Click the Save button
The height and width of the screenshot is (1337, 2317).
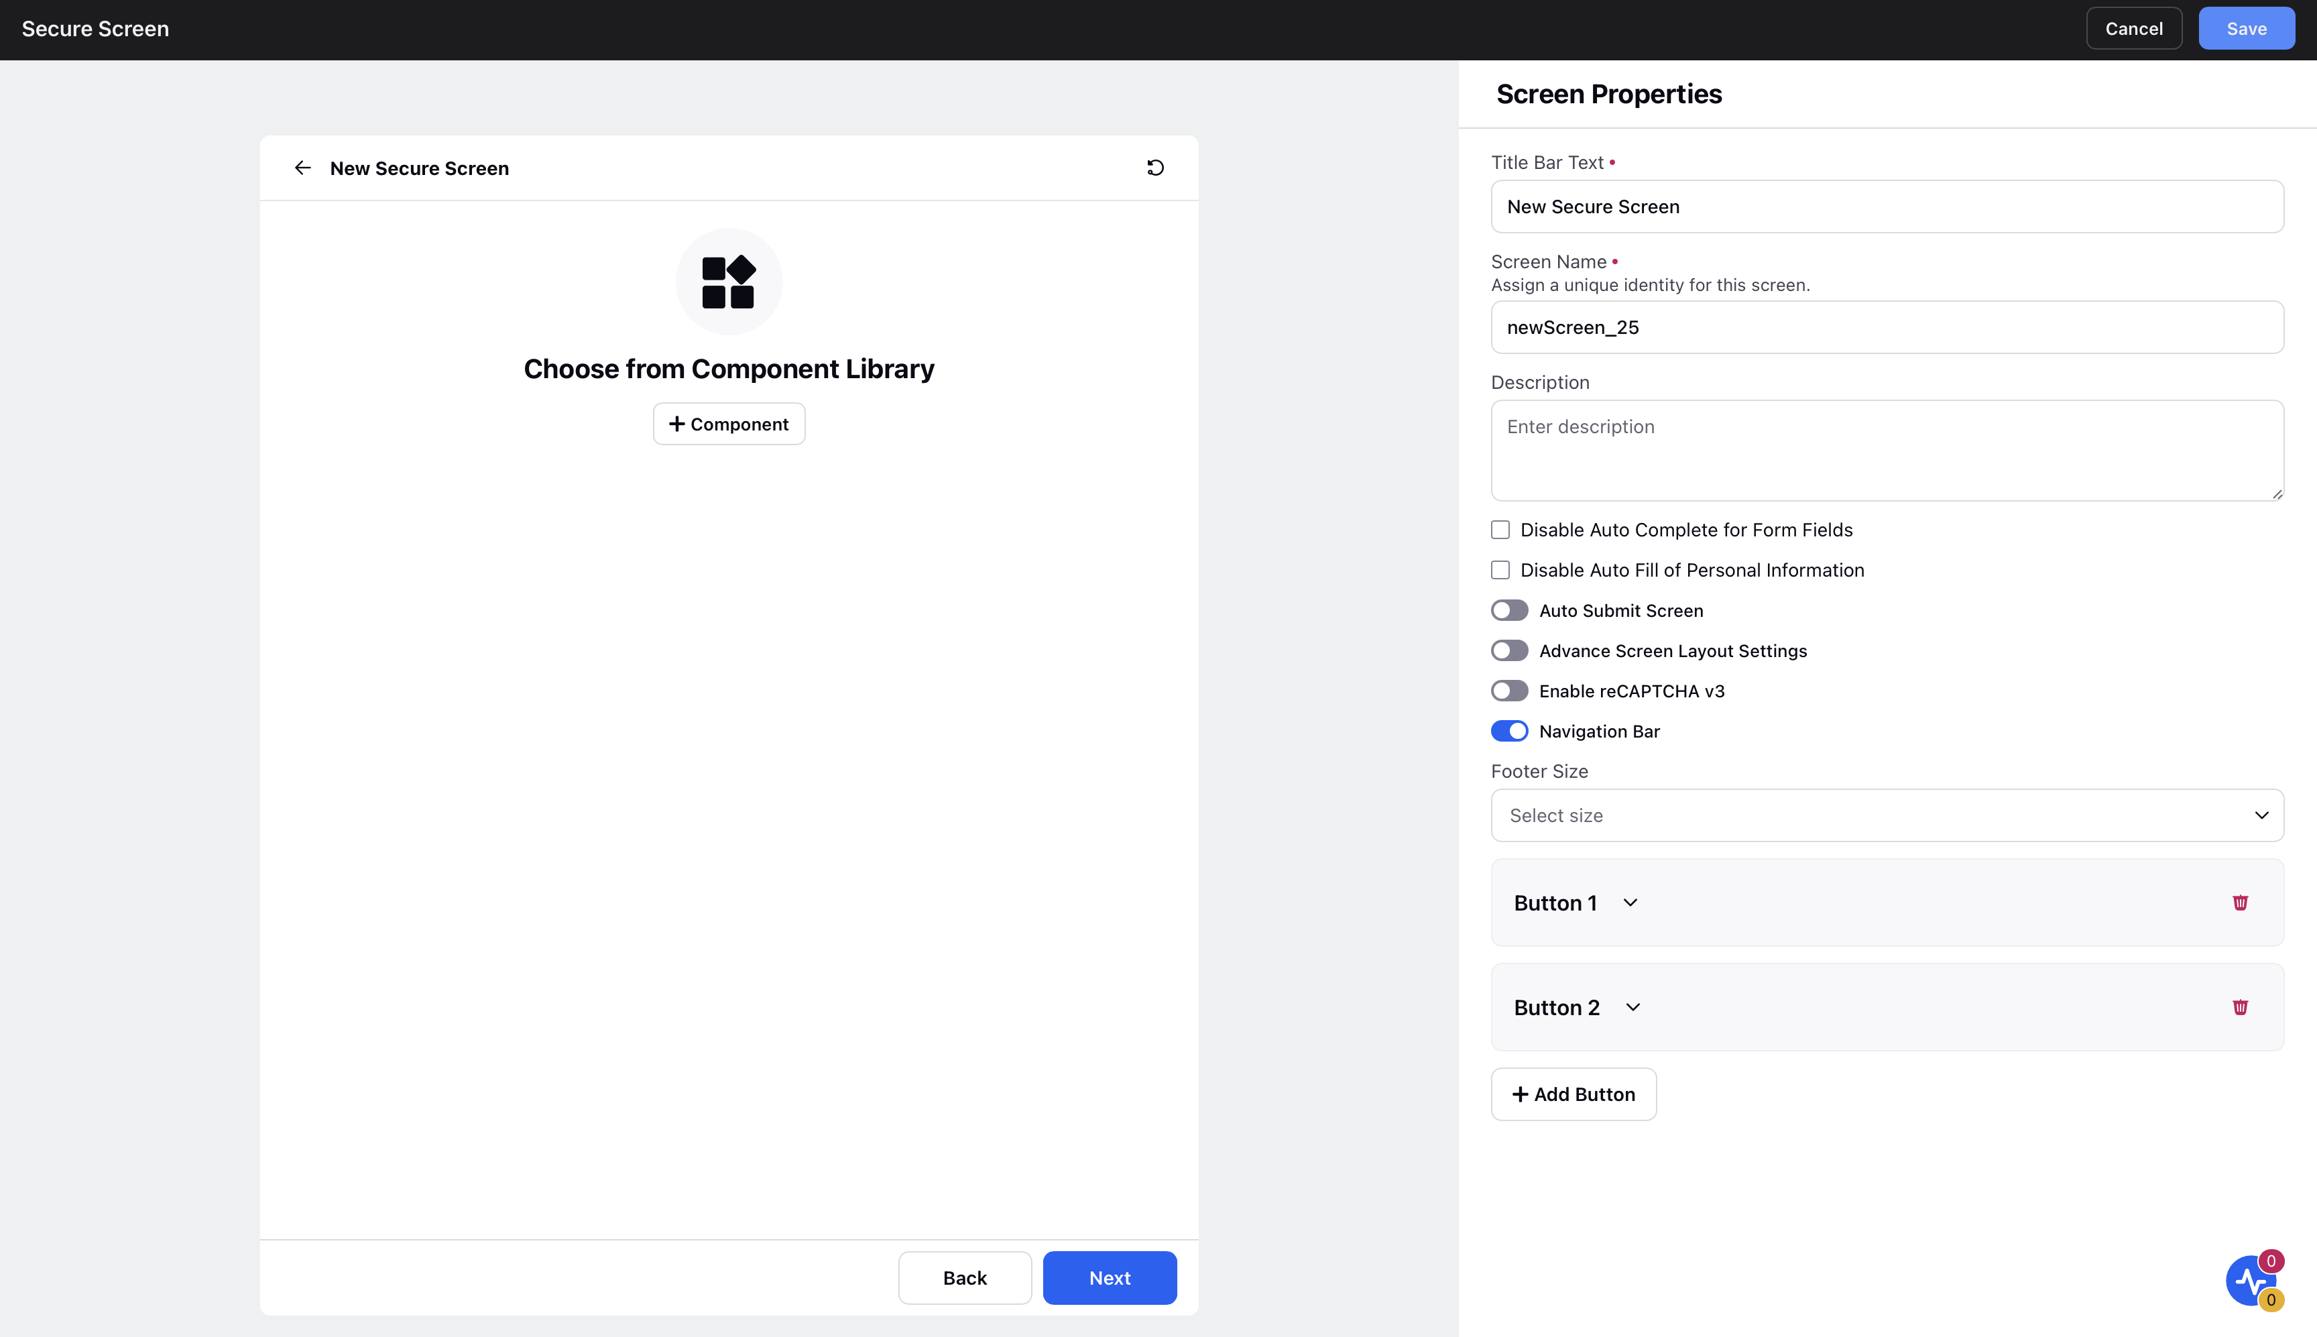tap(2247, 28)
